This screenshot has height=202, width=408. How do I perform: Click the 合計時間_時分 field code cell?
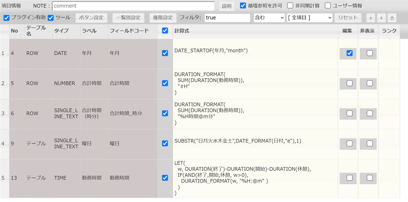(132, 114)
